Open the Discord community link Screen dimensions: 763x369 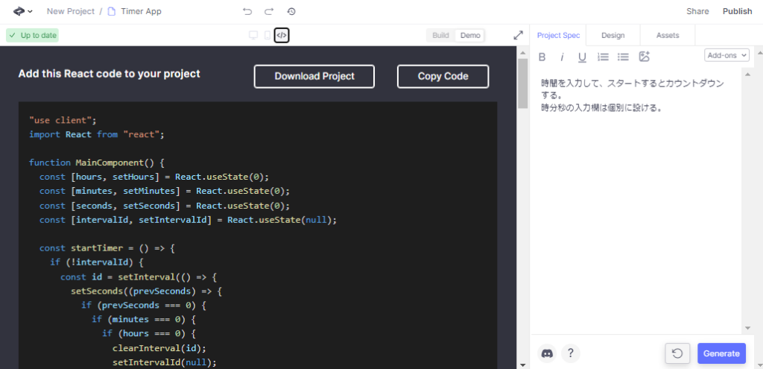[x=547, y=353]
